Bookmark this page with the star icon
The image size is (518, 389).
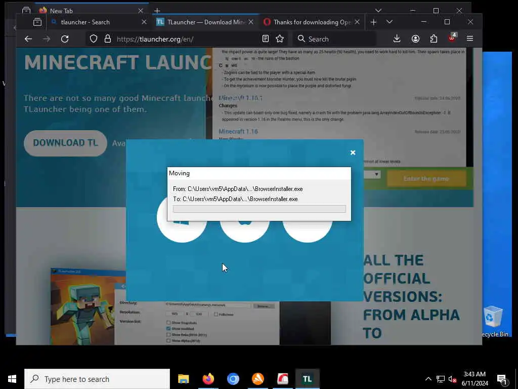coord(280,38)
